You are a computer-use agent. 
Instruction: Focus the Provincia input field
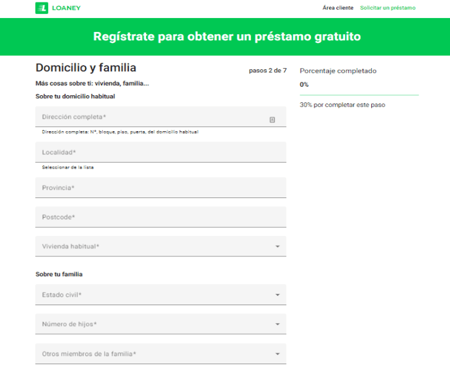(x=161, y=187)
